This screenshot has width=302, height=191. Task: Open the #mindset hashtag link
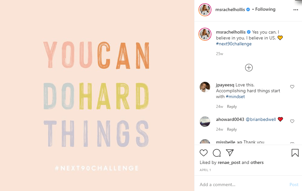[x=235, y=96]
